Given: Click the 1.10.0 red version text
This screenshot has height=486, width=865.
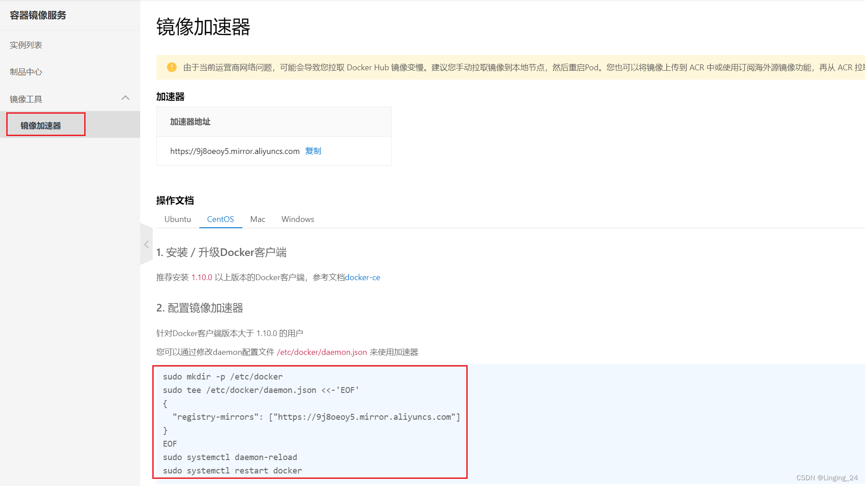Looking at the screenshot, I should tap(202, 277).
